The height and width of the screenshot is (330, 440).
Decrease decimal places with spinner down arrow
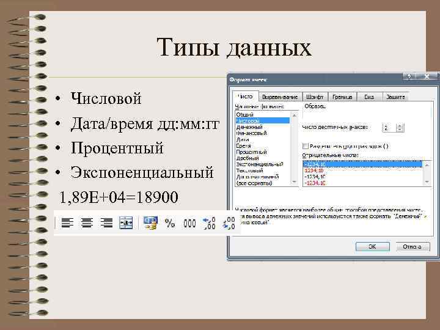coord(400,130)
